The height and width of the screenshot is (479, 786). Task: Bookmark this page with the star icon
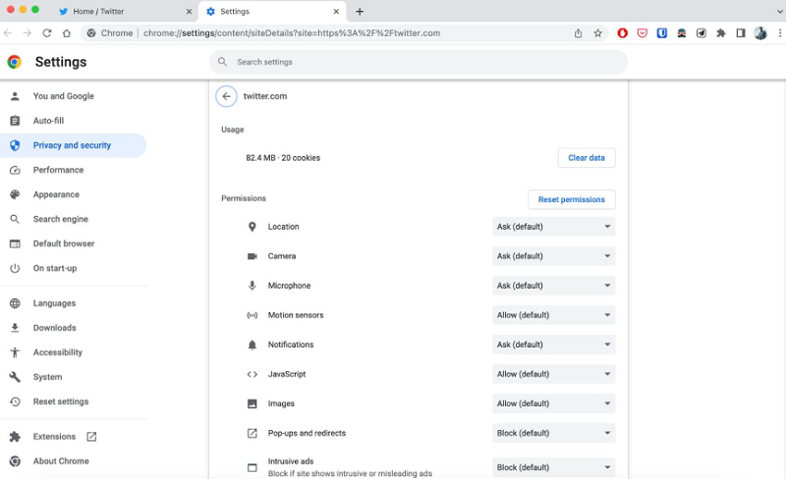597,33
